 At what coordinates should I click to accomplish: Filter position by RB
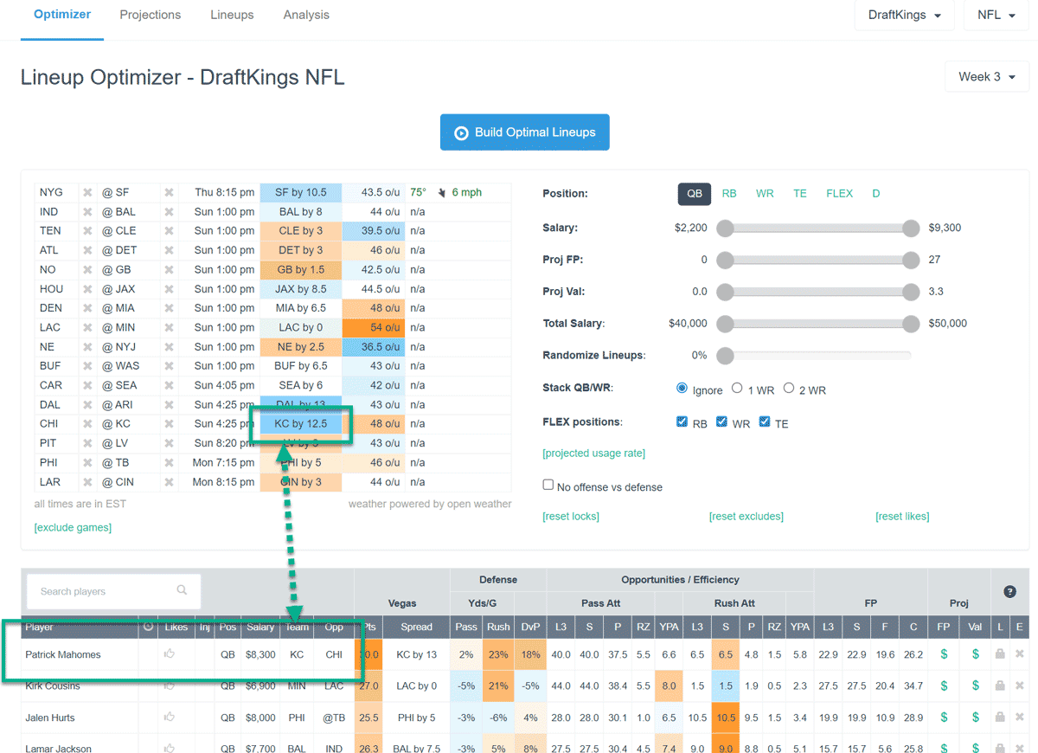point(729,194)
